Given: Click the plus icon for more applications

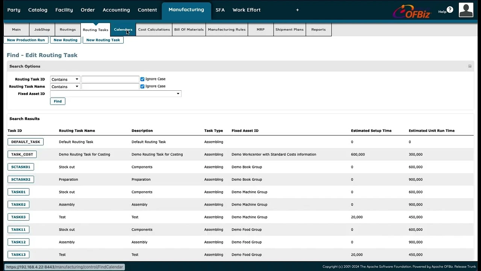Looking at the screenshot, I should click(297, 10).
